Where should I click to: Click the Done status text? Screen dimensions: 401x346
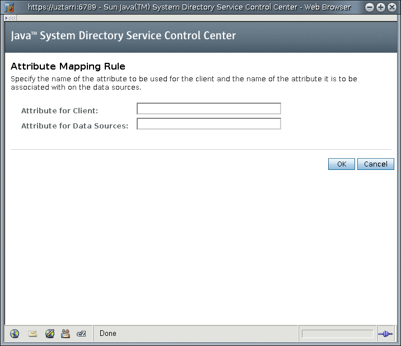[108, 334]
